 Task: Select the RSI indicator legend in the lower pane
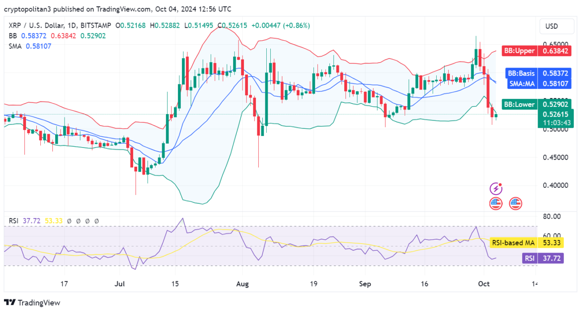(x=13, y=220)
